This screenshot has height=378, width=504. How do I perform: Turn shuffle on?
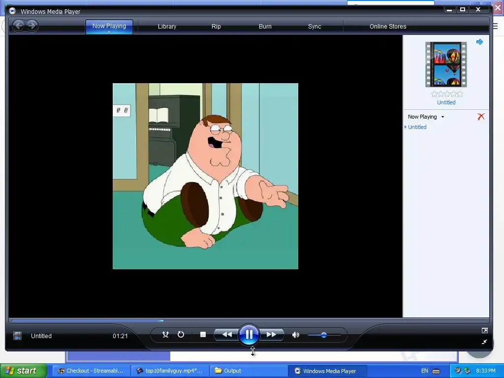tap(165, 335)
